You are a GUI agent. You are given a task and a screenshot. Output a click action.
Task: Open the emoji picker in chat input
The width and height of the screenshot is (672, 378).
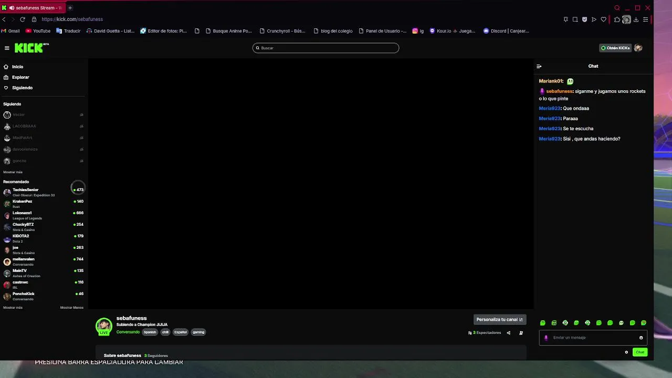click(641, 338)
